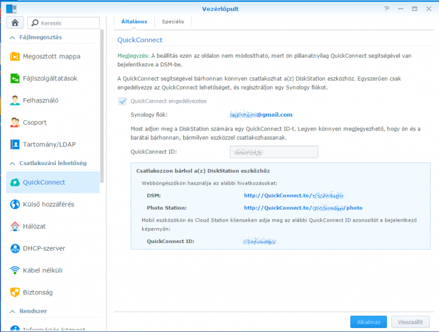Open Megosztott mappa folder icon
Viewport: 439px width, 332px height.
(x=15, y=56)
